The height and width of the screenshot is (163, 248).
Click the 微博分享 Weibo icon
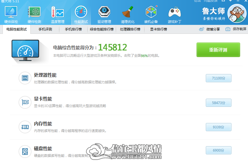click(x=201, y=29)
